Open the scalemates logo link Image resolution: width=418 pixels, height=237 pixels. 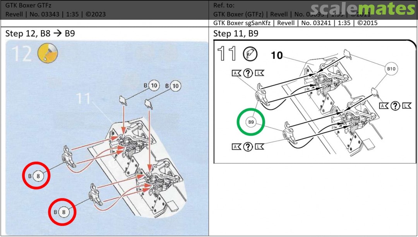[362, 9]
